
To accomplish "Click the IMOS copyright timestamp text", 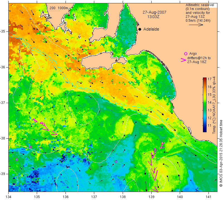I will tap(221, 153).
